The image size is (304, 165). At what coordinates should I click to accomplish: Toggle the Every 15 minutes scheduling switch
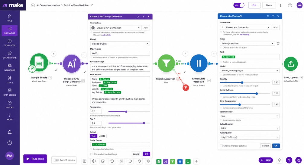coord(56,160)
